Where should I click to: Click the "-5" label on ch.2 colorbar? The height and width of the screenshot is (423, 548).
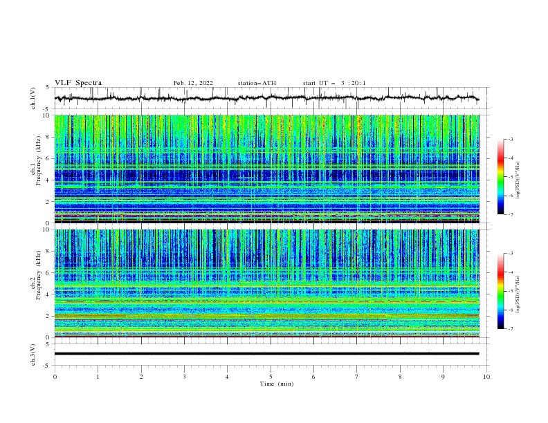(x=511, y=291)
